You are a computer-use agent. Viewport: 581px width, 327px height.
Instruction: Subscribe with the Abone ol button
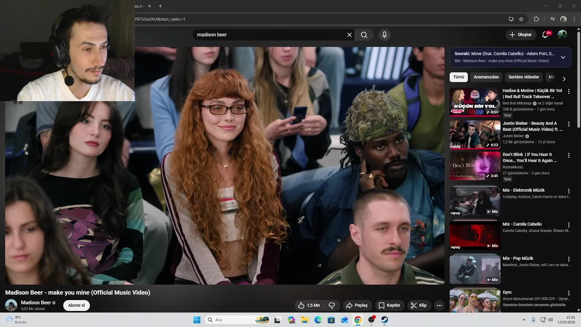click(x=76, y=305)
